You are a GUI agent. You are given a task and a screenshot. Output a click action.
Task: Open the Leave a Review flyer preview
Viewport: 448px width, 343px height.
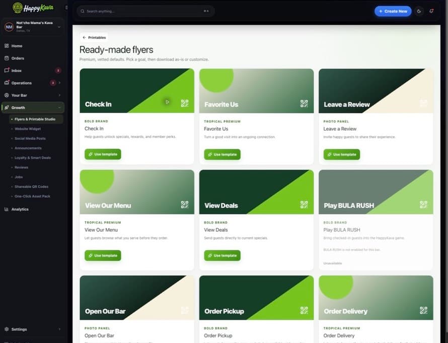376,91
